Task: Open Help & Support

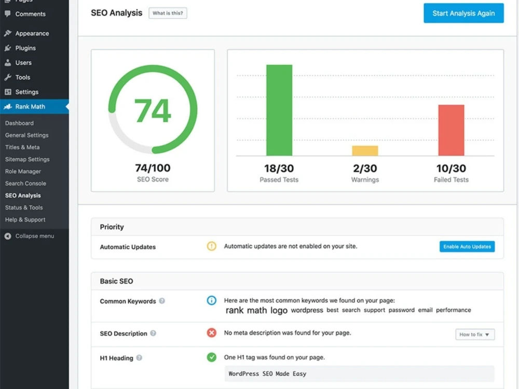Action: pos(25,219)
